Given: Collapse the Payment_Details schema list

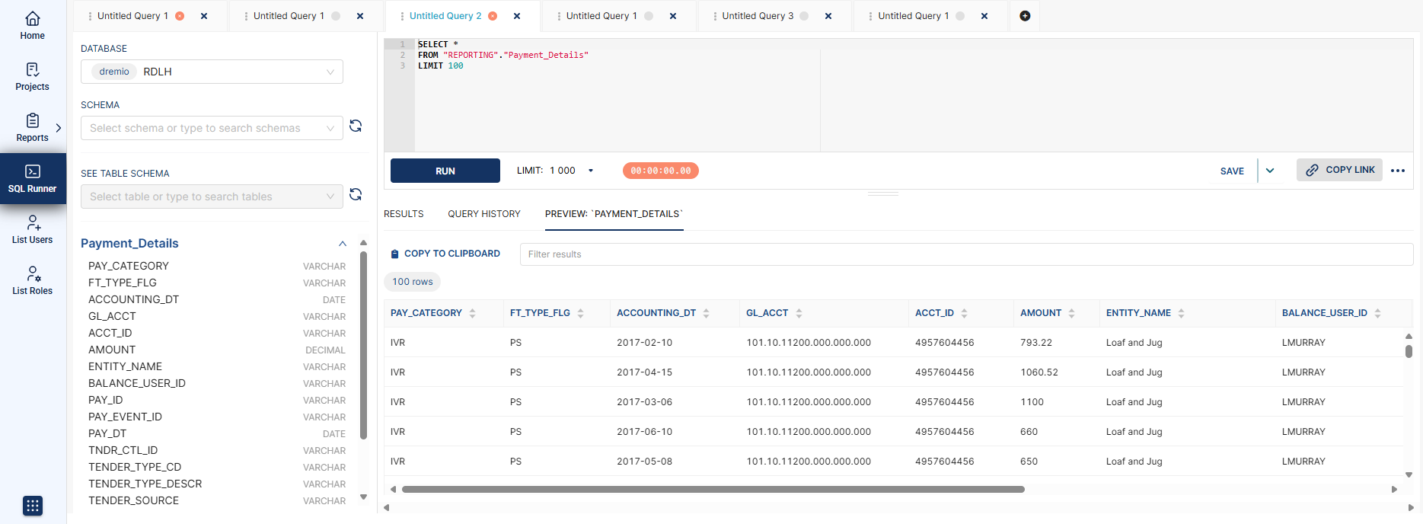Looking at the screenshot, I should coord(343,244).
